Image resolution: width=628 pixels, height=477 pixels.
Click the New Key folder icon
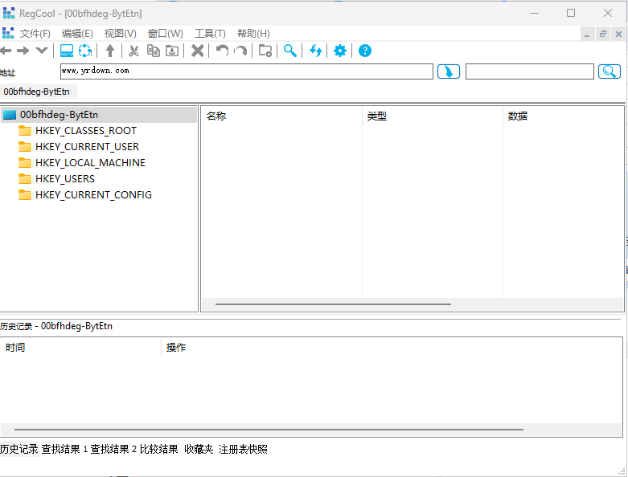pyautogui.click(x=265, y=51)
